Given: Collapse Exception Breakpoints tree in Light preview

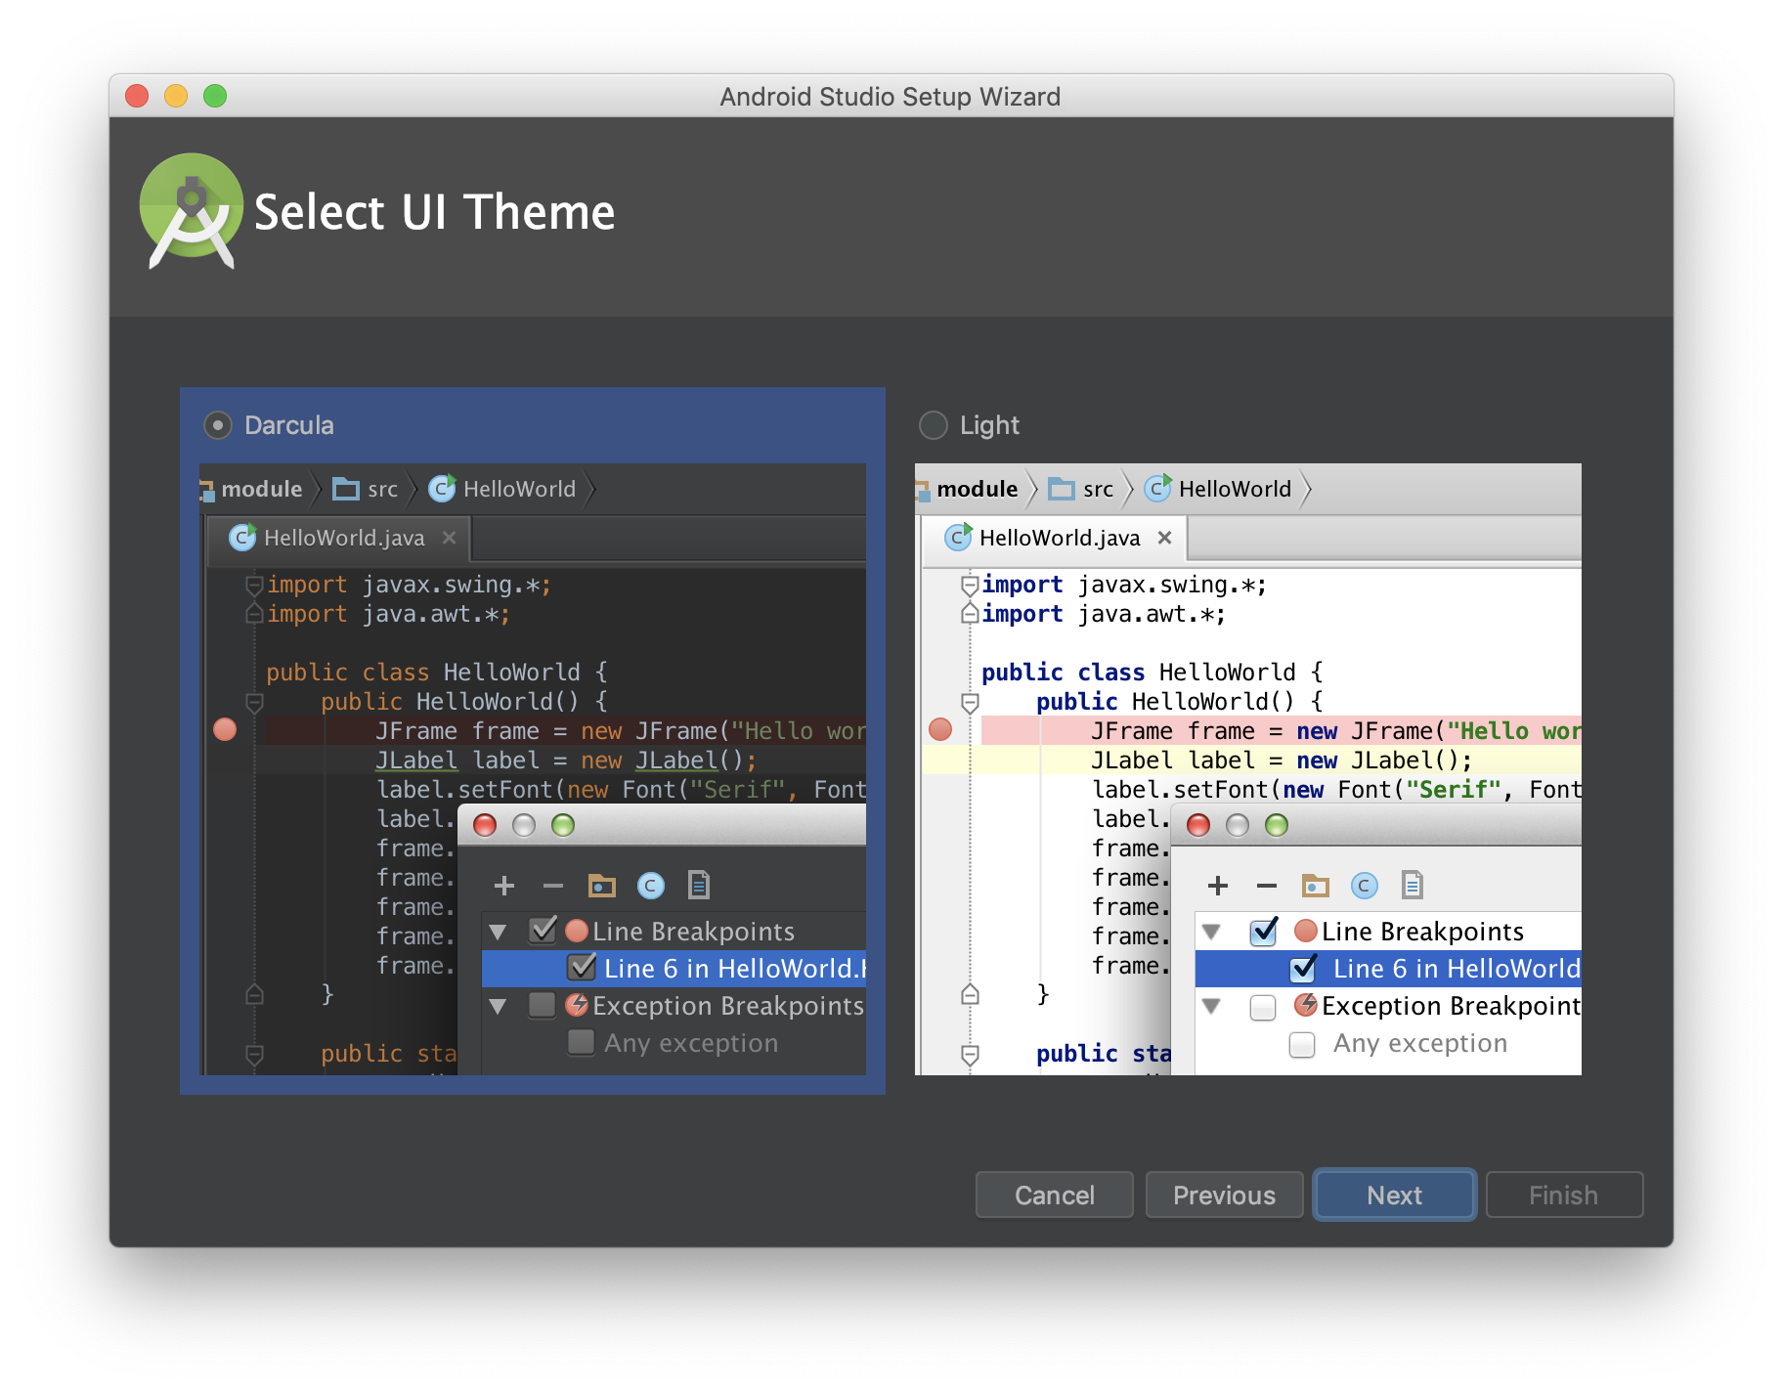Looking at the screenshot, I should click(1212, 1006).
